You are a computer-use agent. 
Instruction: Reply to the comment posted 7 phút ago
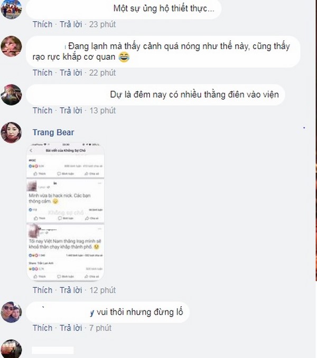tap(71, 328)
